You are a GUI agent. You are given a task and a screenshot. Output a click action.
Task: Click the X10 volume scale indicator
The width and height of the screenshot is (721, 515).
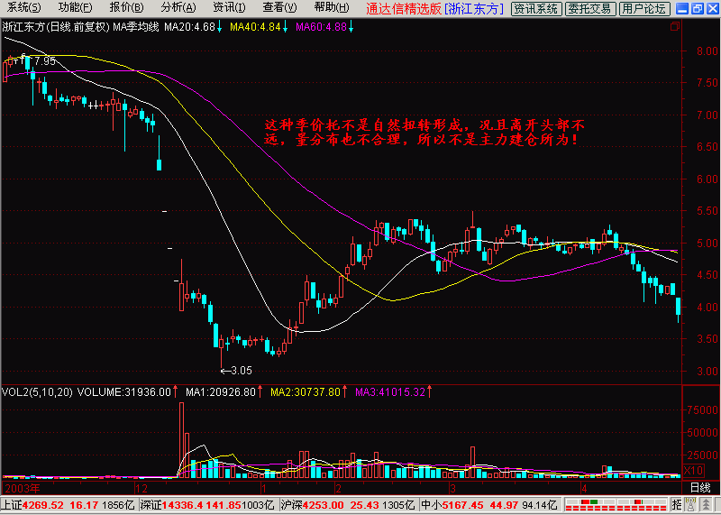(693, 470)
